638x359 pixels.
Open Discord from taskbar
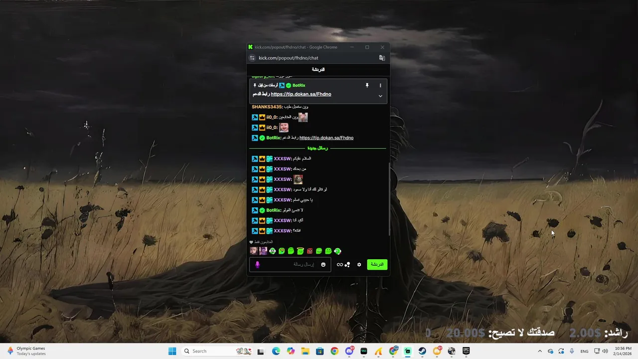coord(349,351)
